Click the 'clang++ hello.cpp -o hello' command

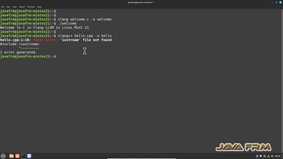pyautogui.click(x=84, y=36)
